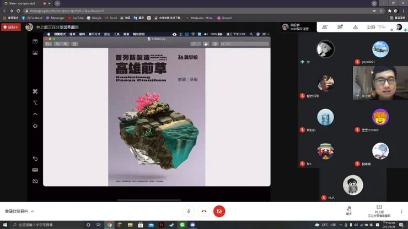The width and height of the screenshot is (408, 229).
Task: Open the Chrome profile avatar
Action: (x=396, y=11)
